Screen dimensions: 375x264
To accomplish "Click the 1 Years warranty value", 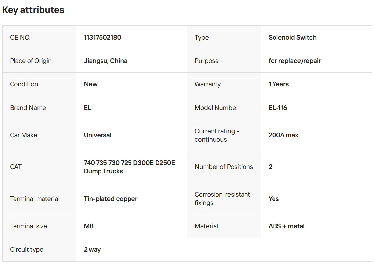I will coord(278,84).
